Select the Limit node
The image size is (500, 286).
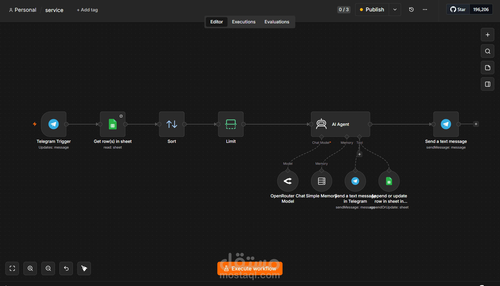click(x=231, y=124)
